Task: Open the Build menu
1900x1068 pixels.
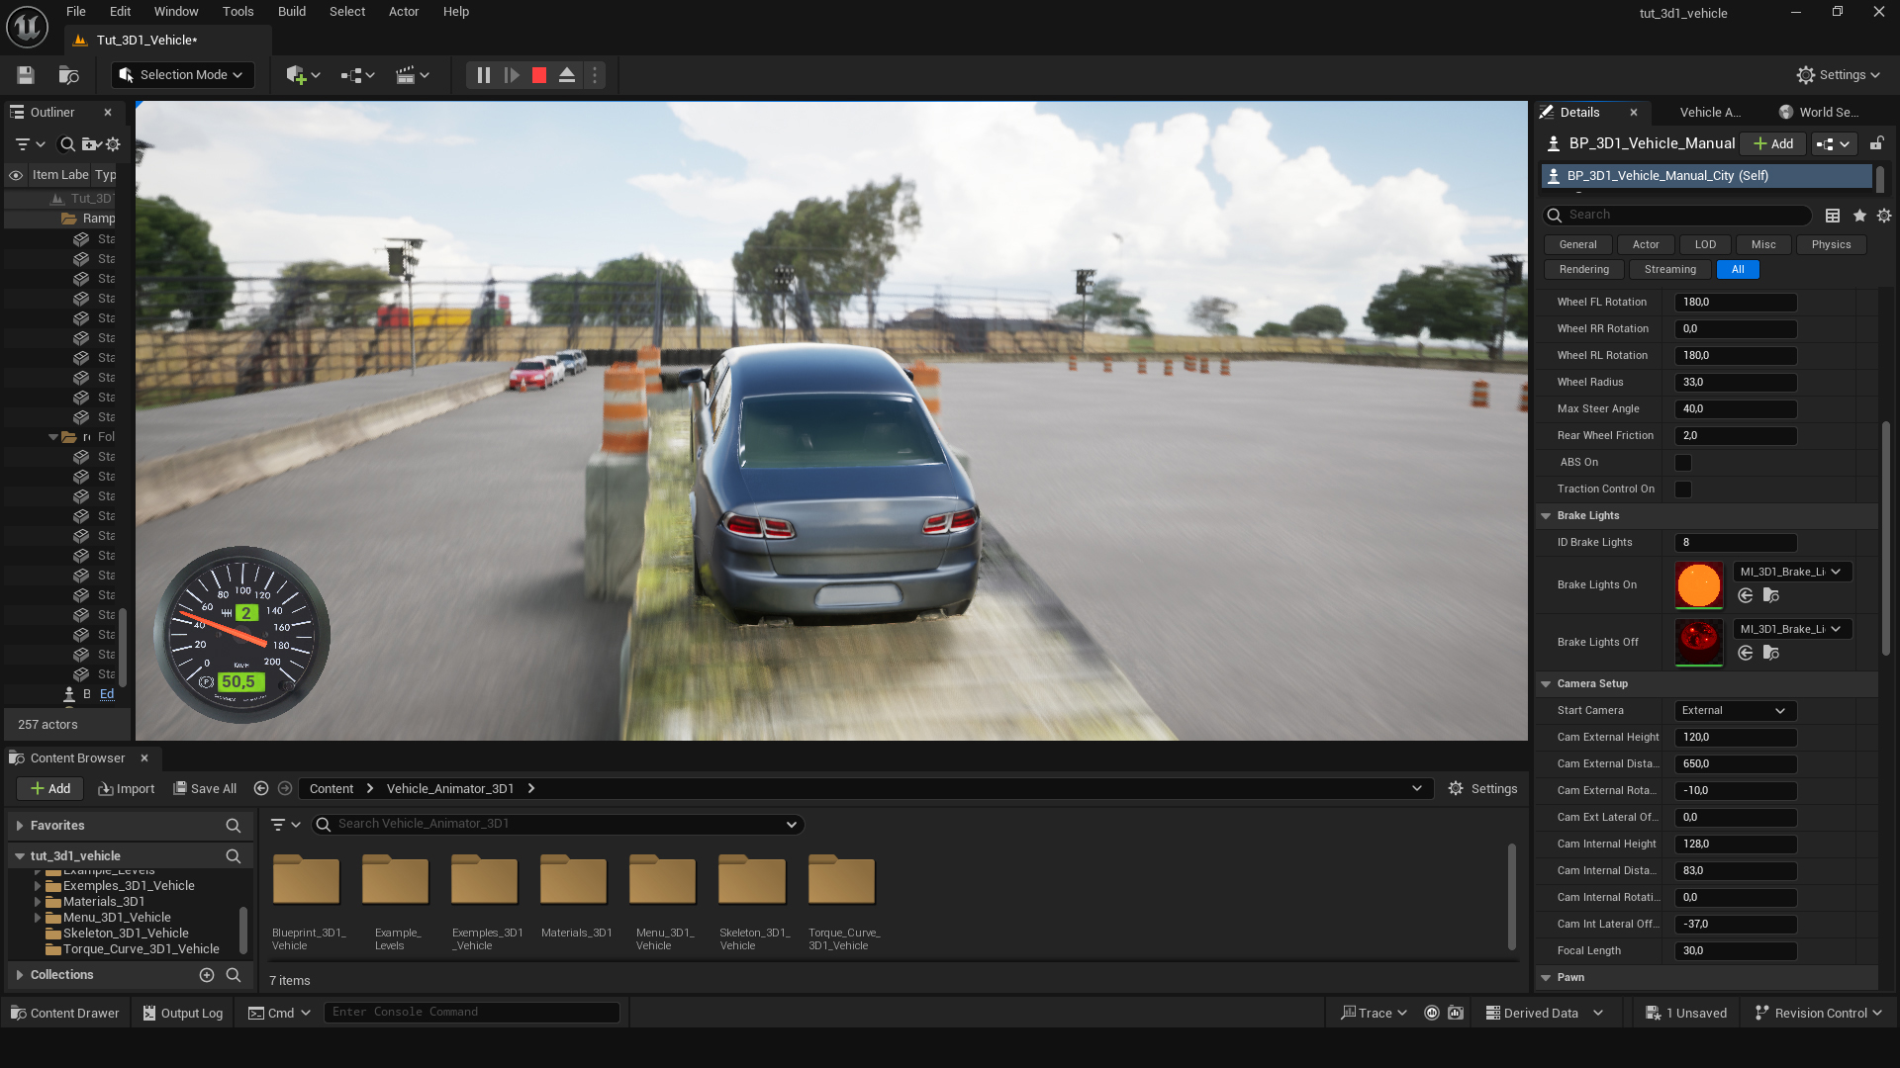Action: (x=291, y=12)
